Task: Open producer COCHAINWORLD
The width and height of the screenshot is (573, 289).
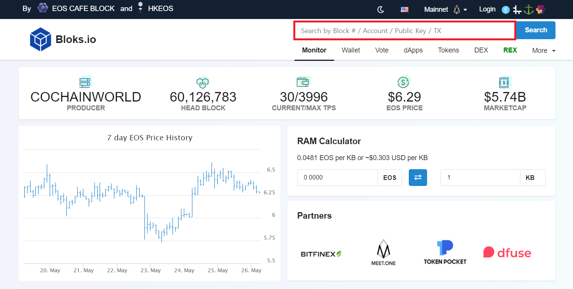Action: pyautogui.click(x=86, y=97)
